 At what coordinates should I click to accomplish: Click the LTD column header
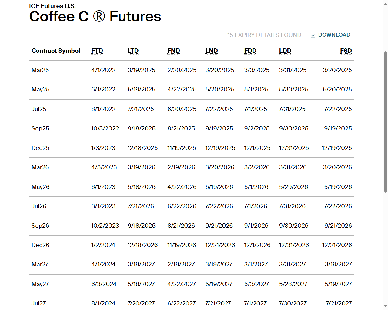[x=133, y=51]
